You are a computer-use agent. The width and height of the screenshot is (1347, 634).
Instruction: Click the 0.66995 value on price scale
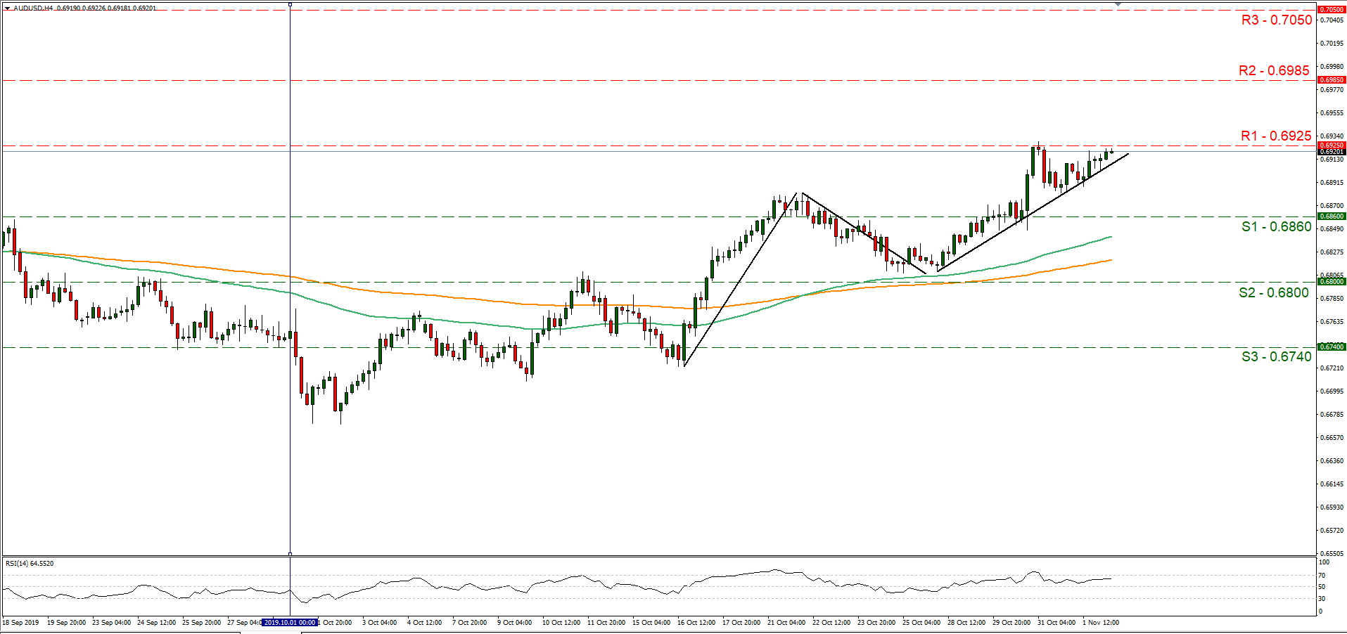(x=1332, y=392)
